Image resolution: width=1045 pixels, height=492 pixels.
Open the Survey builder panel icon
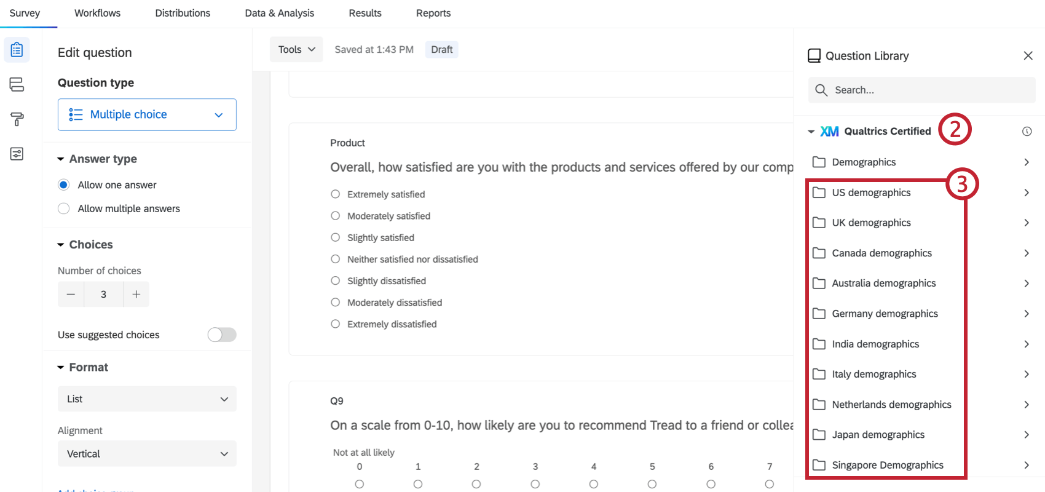point(17,50)
